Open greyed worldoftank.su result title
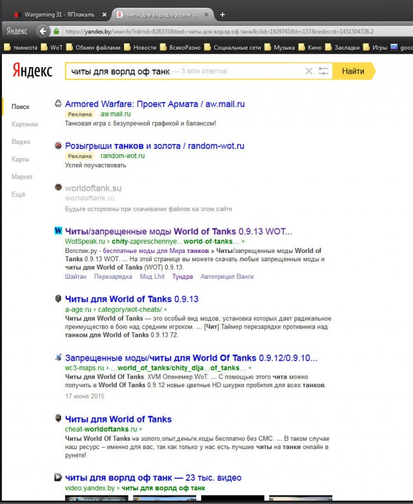The image size is (413, 504). click(93, 188)
